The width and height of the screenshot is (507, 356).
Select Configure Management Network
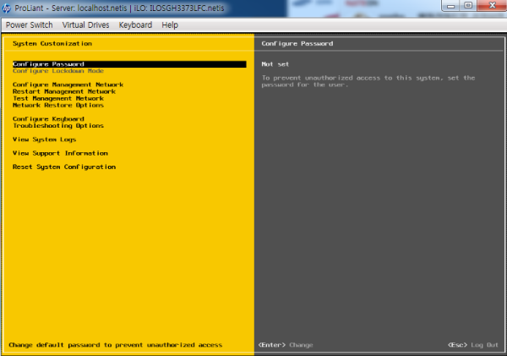[x=68, y=85]
